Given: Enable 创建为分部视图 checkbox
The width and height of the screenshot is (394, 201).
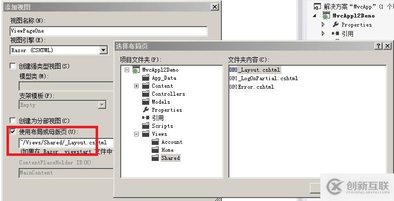Looking at the screenshot, I should [13, 120].
